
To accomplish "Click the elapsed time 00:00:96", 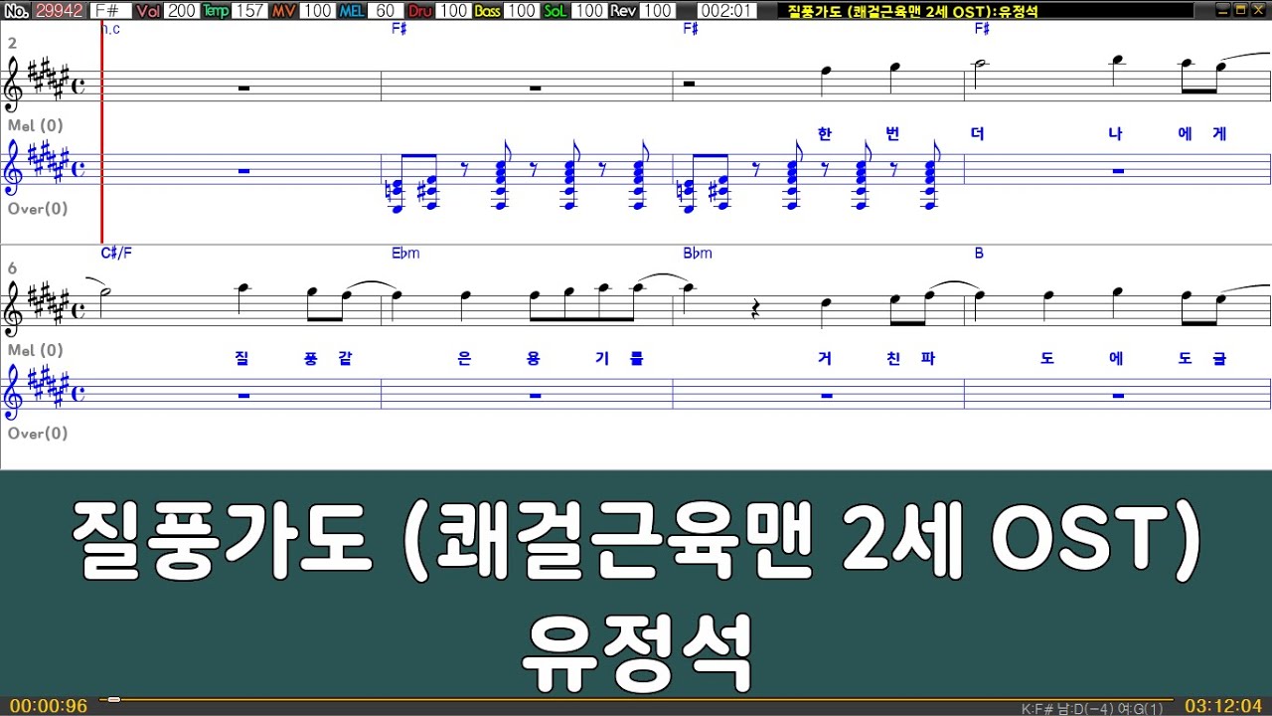I will coord(49,706).
